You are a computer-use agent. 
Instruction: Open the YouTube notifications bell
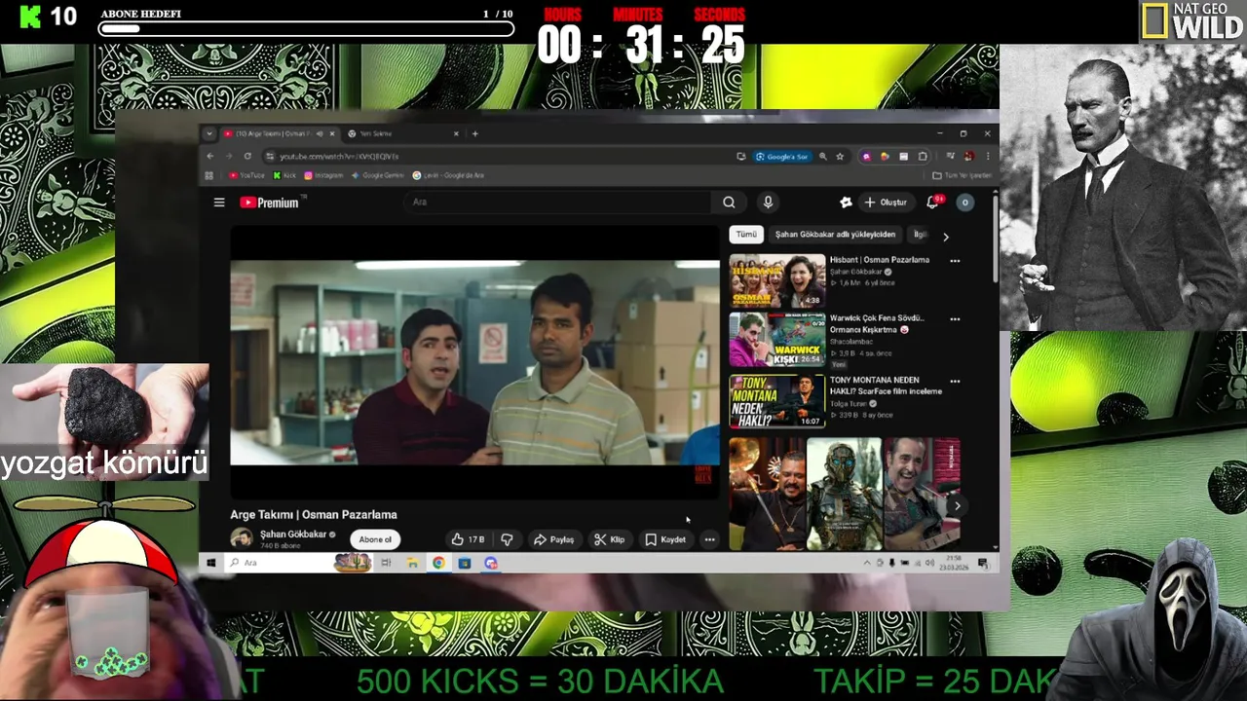click(932, 202)
